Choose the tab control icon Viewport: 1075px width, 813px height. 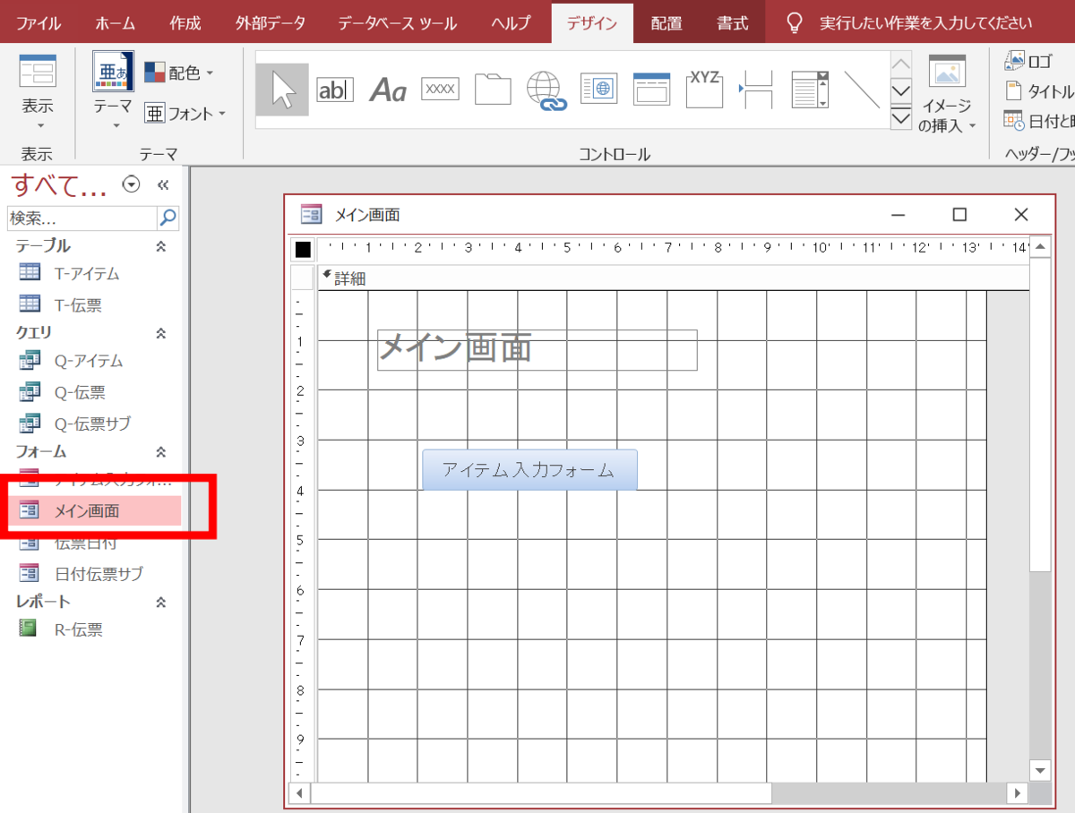(x=493, y=90)
